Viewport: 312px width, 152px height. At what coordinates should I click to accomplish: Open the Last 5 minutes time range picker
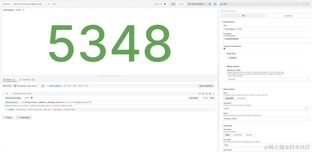(197, 4)
